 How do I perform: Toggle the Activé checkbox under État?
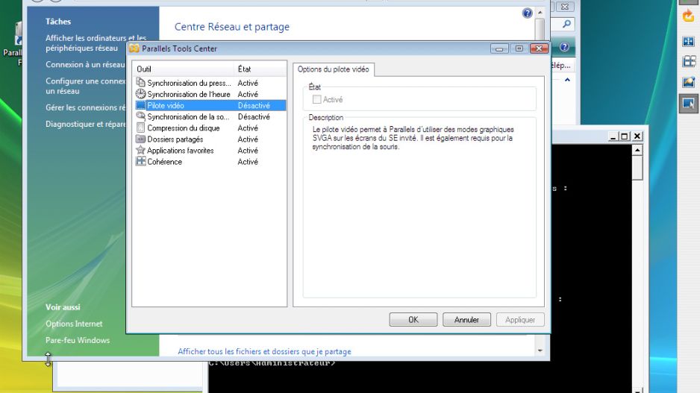316,99
